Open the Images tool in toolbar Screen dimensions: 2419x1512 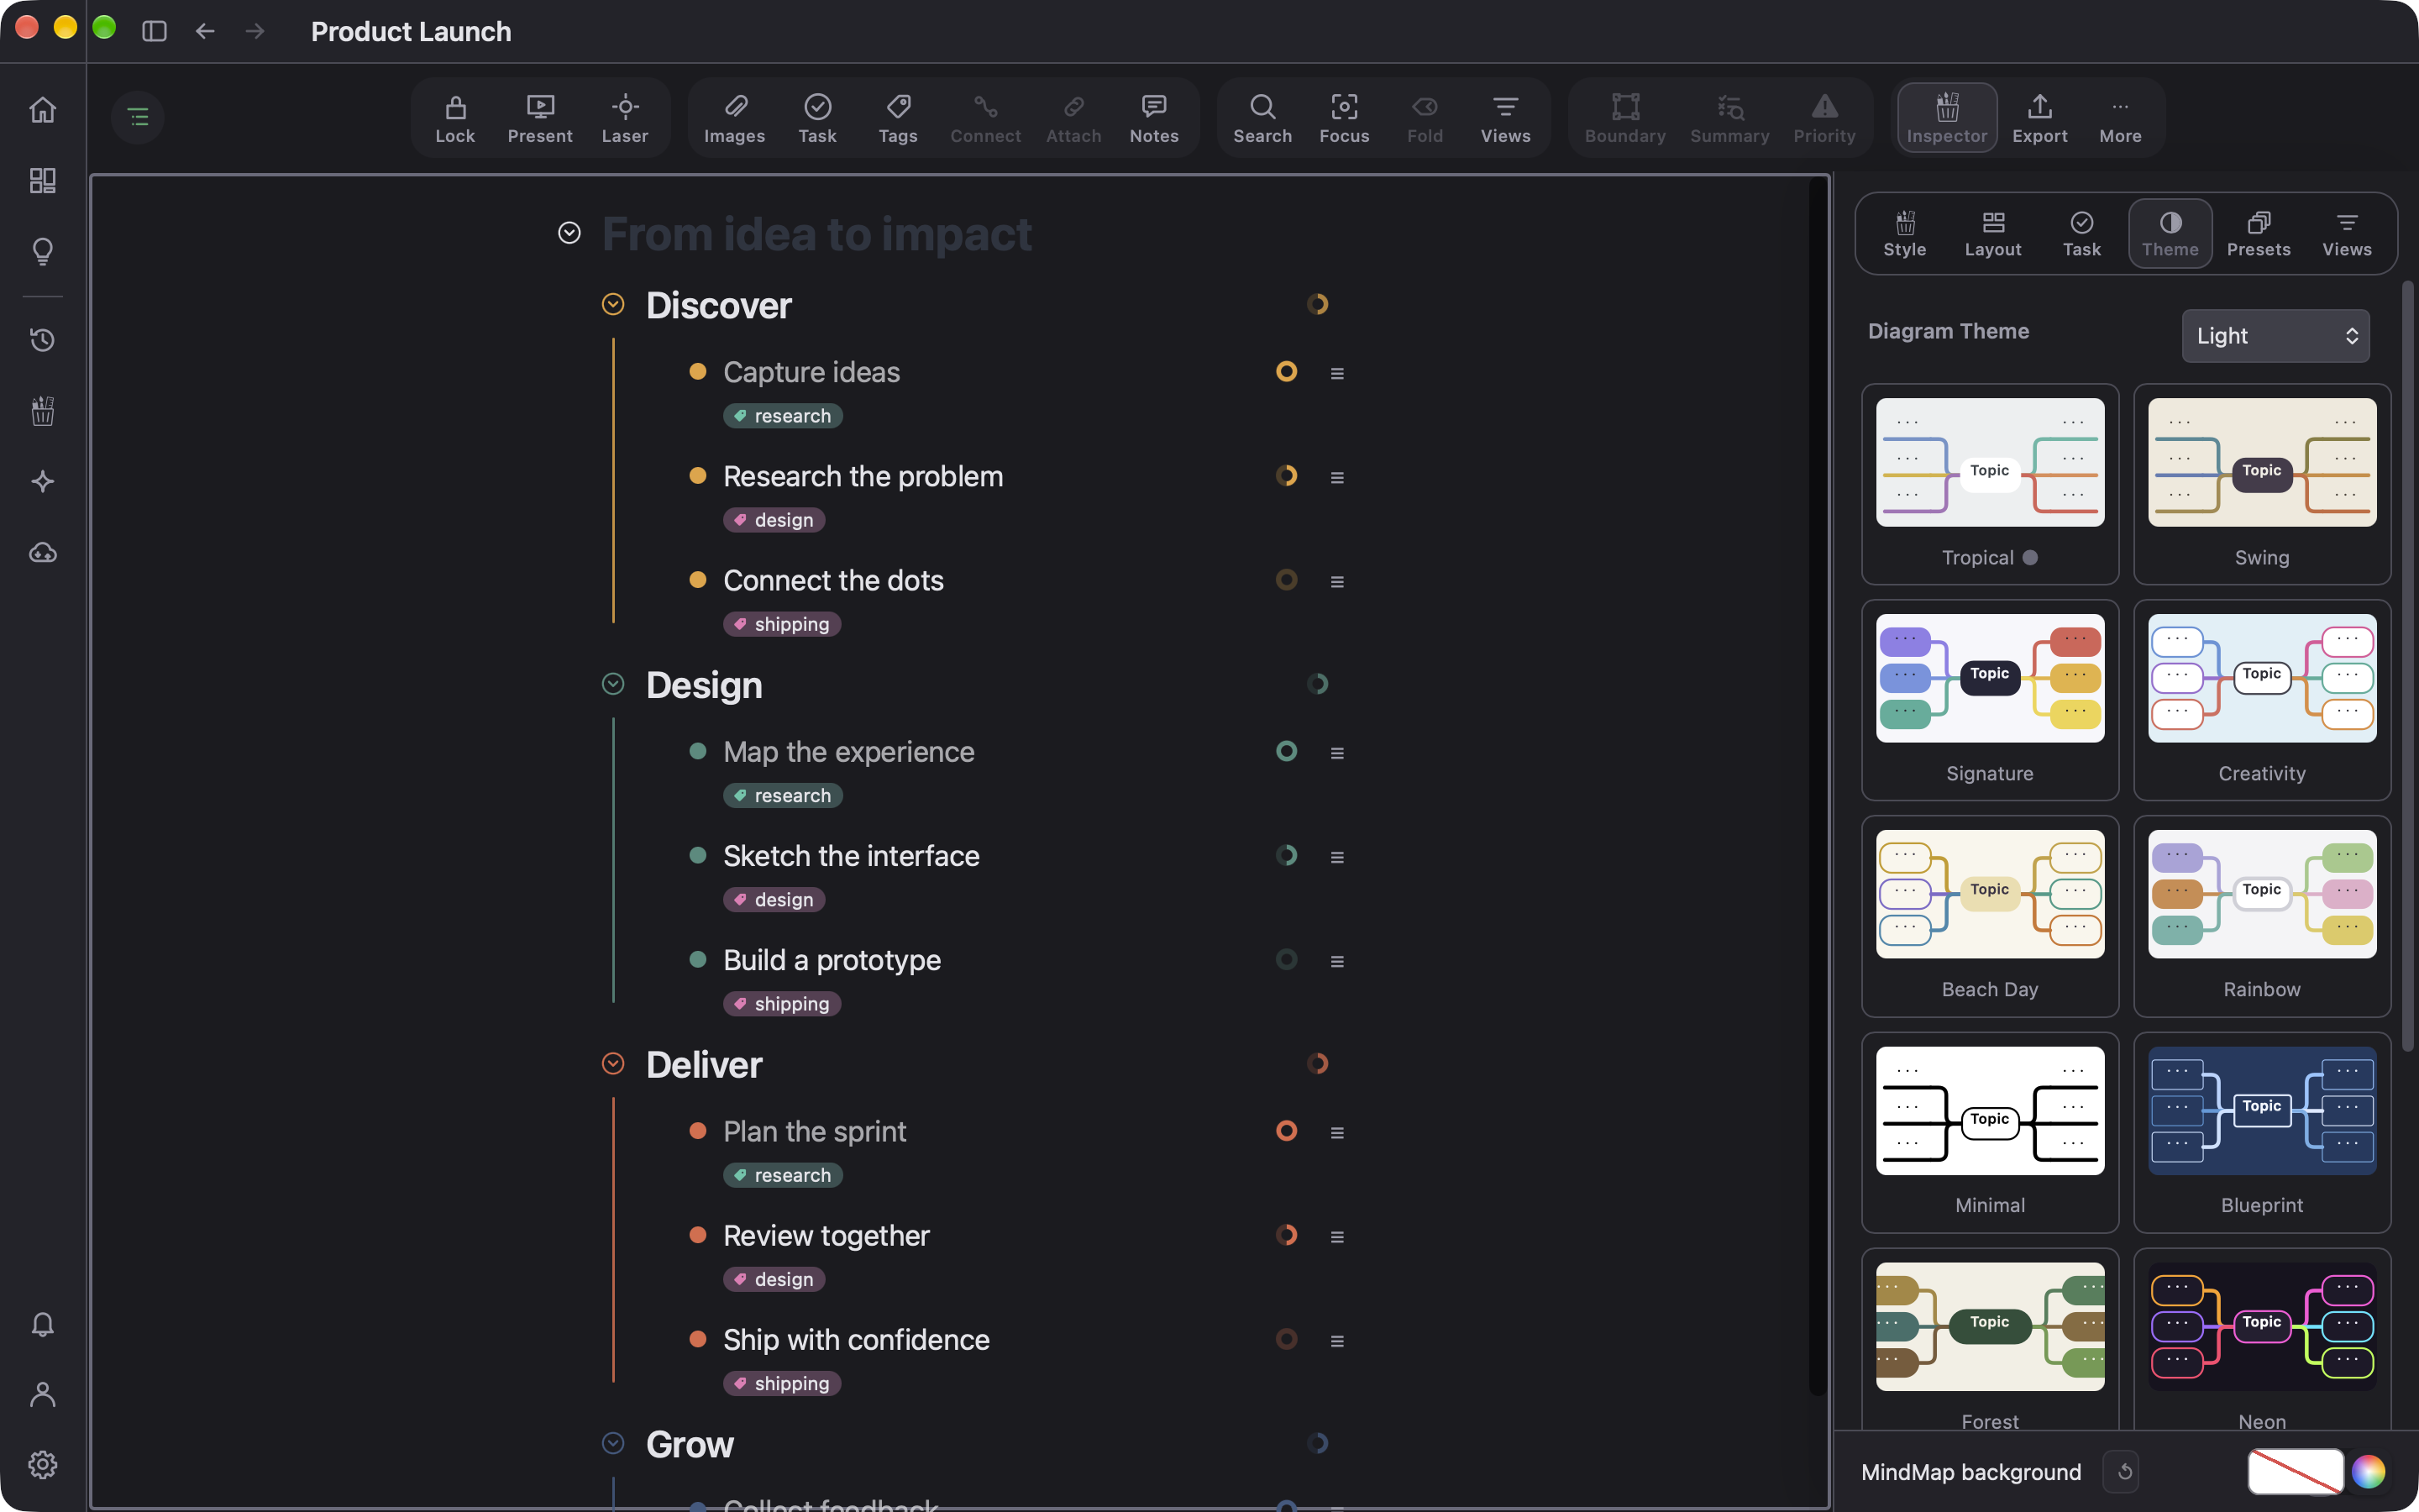[734, 118]
